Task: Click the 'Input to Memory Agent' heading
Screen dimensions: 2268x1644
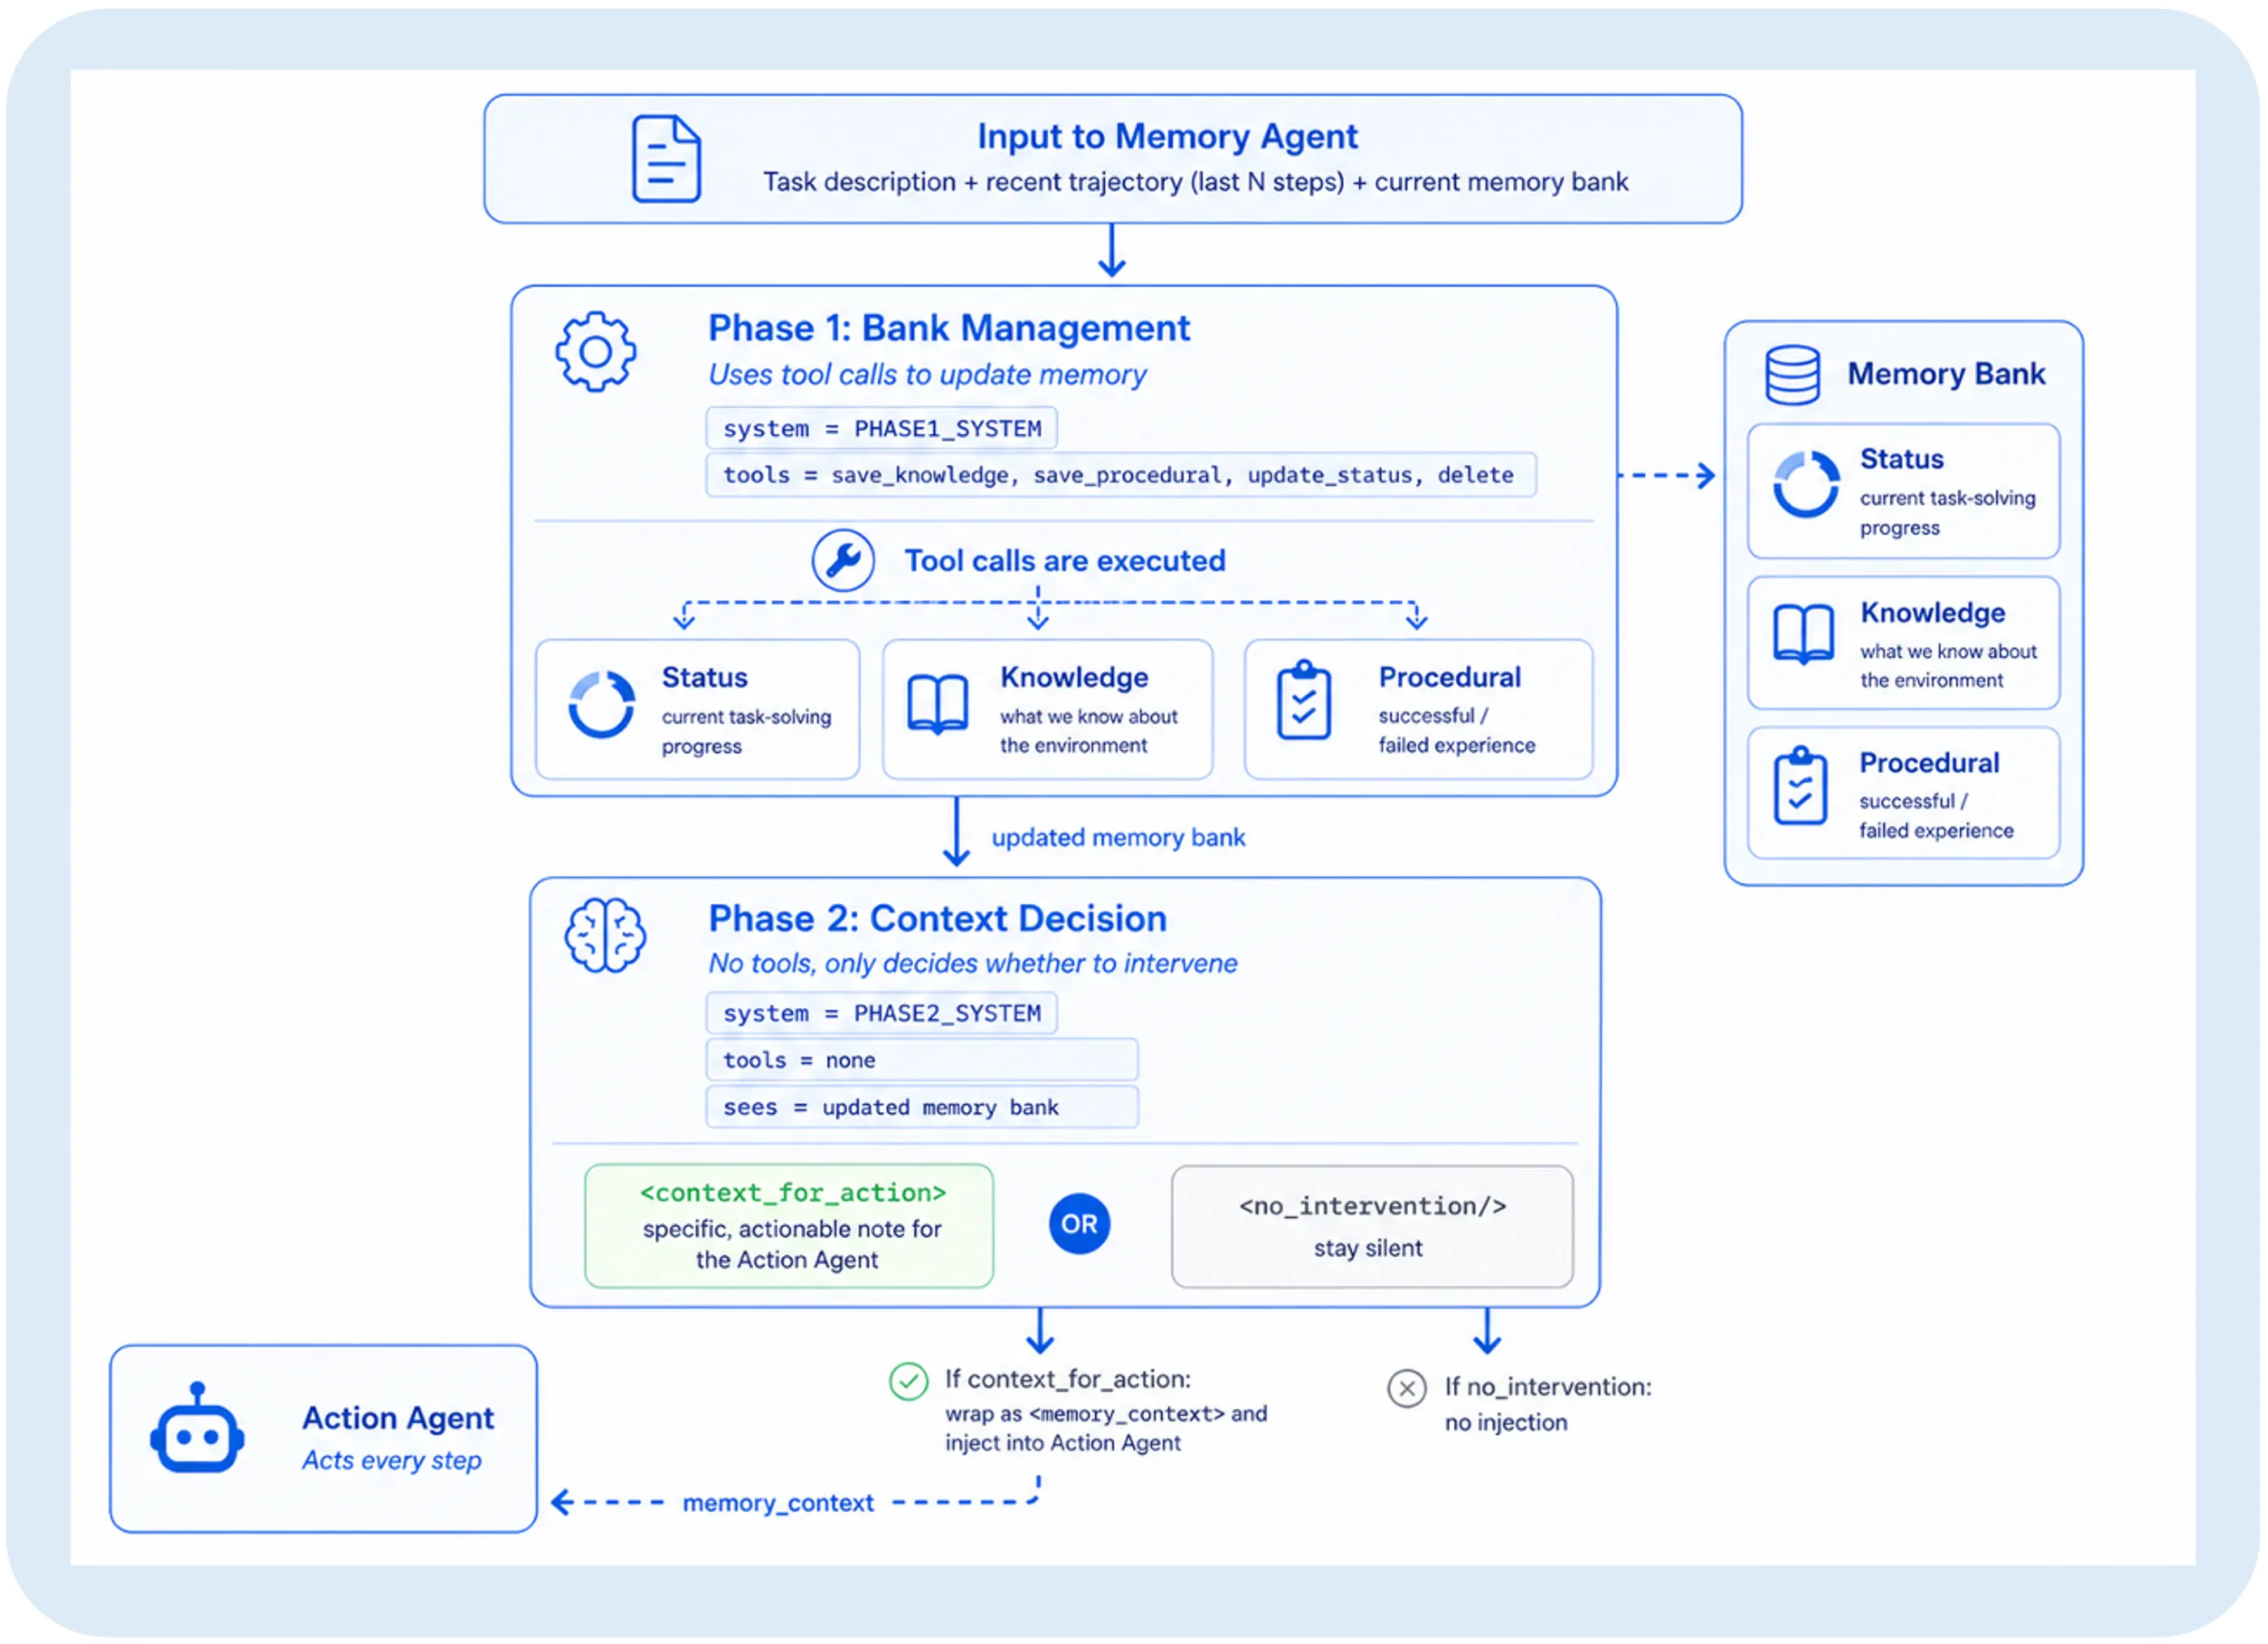Action: [x=1167, y=136]
